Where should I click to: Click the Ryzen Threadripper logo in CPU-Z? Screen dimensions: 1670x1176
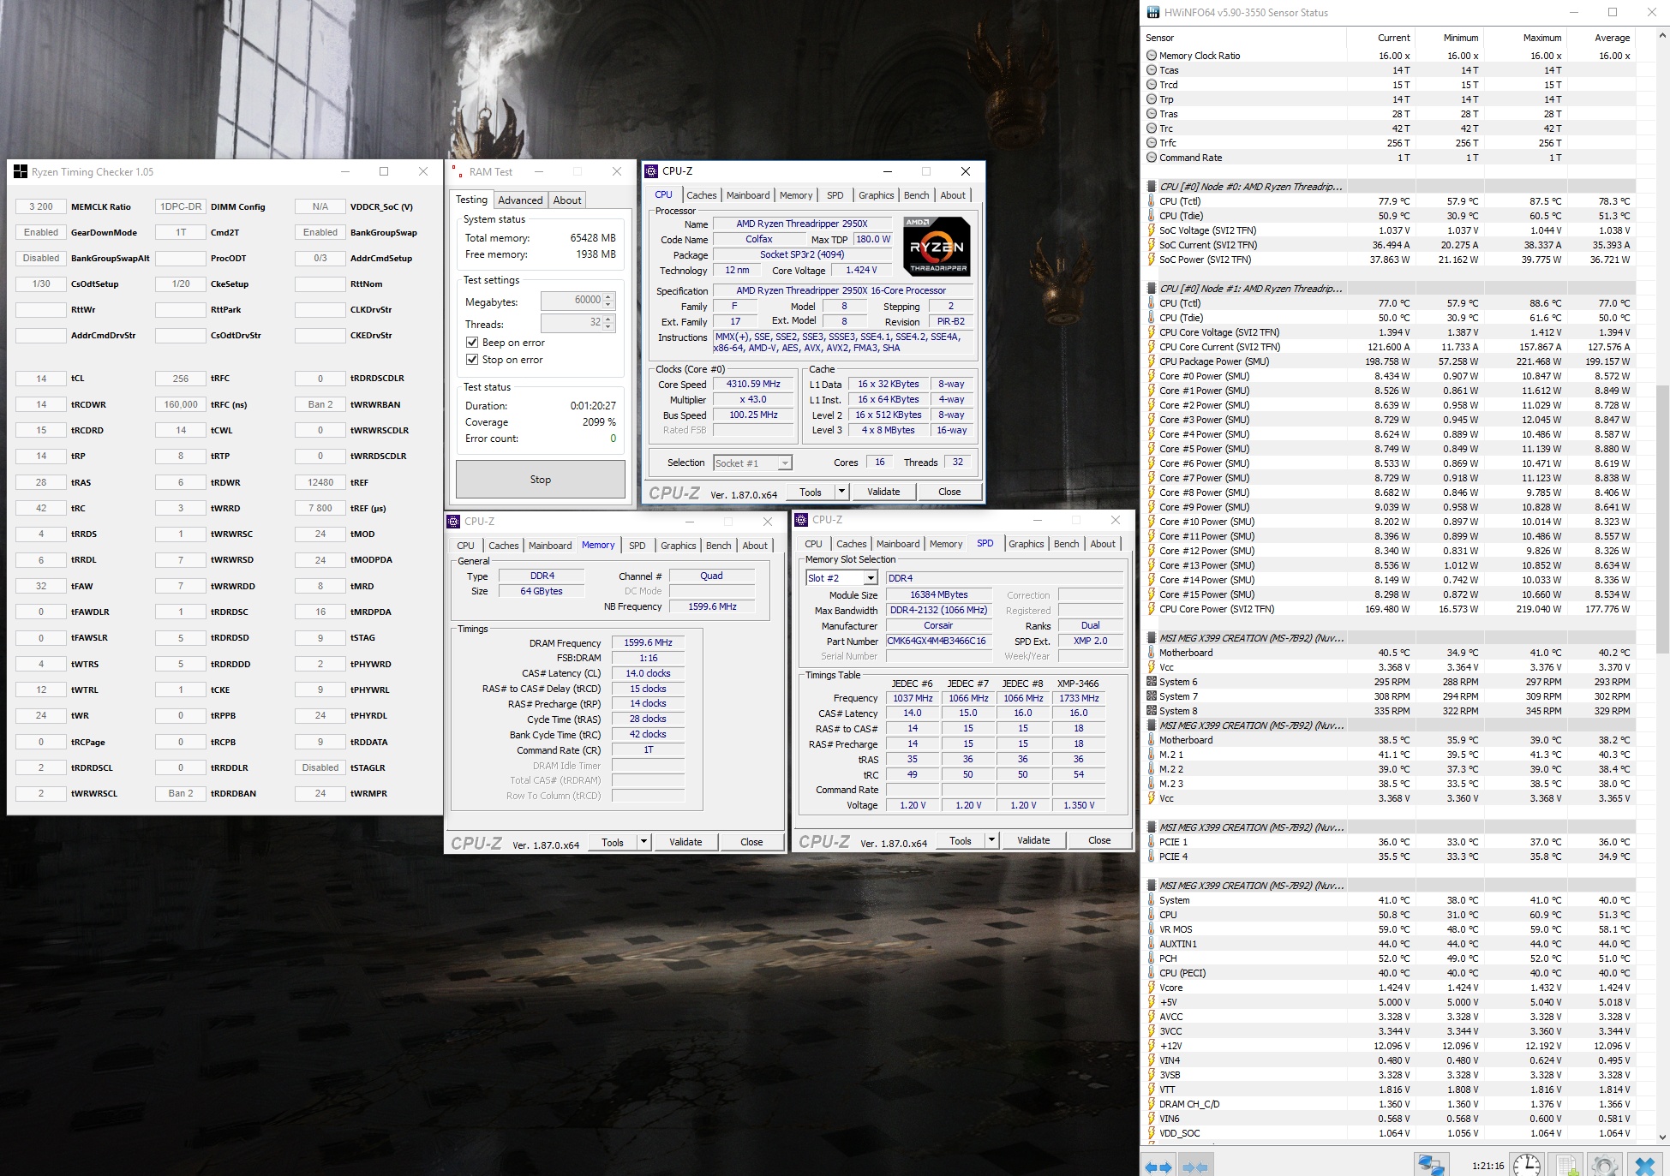pos(937,246)
